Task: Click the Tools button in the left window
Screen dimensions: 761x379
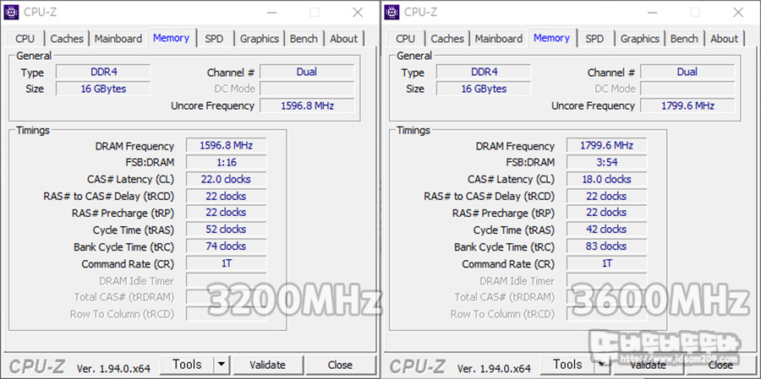Action: (x=188, y=365)
